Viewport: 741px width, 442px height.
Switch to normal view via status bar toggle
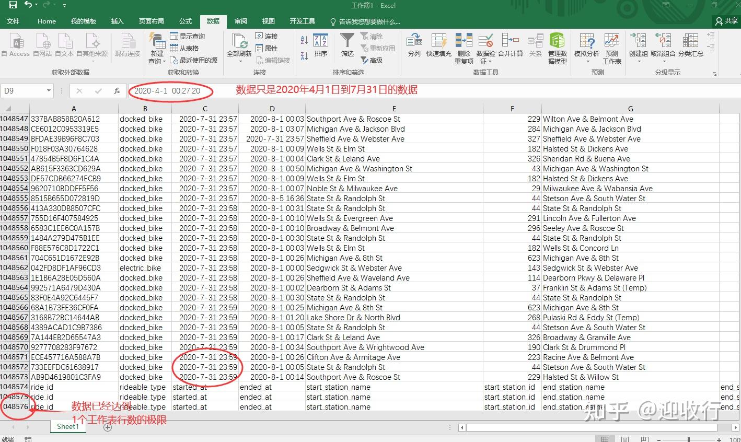[x=605, y=438]
